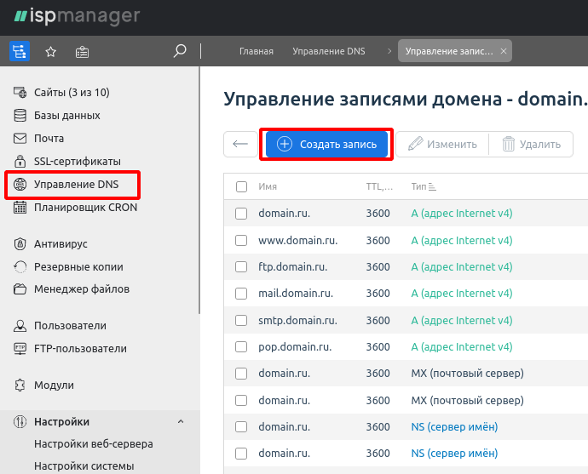Viewport: 588px width, 474px height.
Task: Open Пользователи menu item
Action: coord(70,326)
